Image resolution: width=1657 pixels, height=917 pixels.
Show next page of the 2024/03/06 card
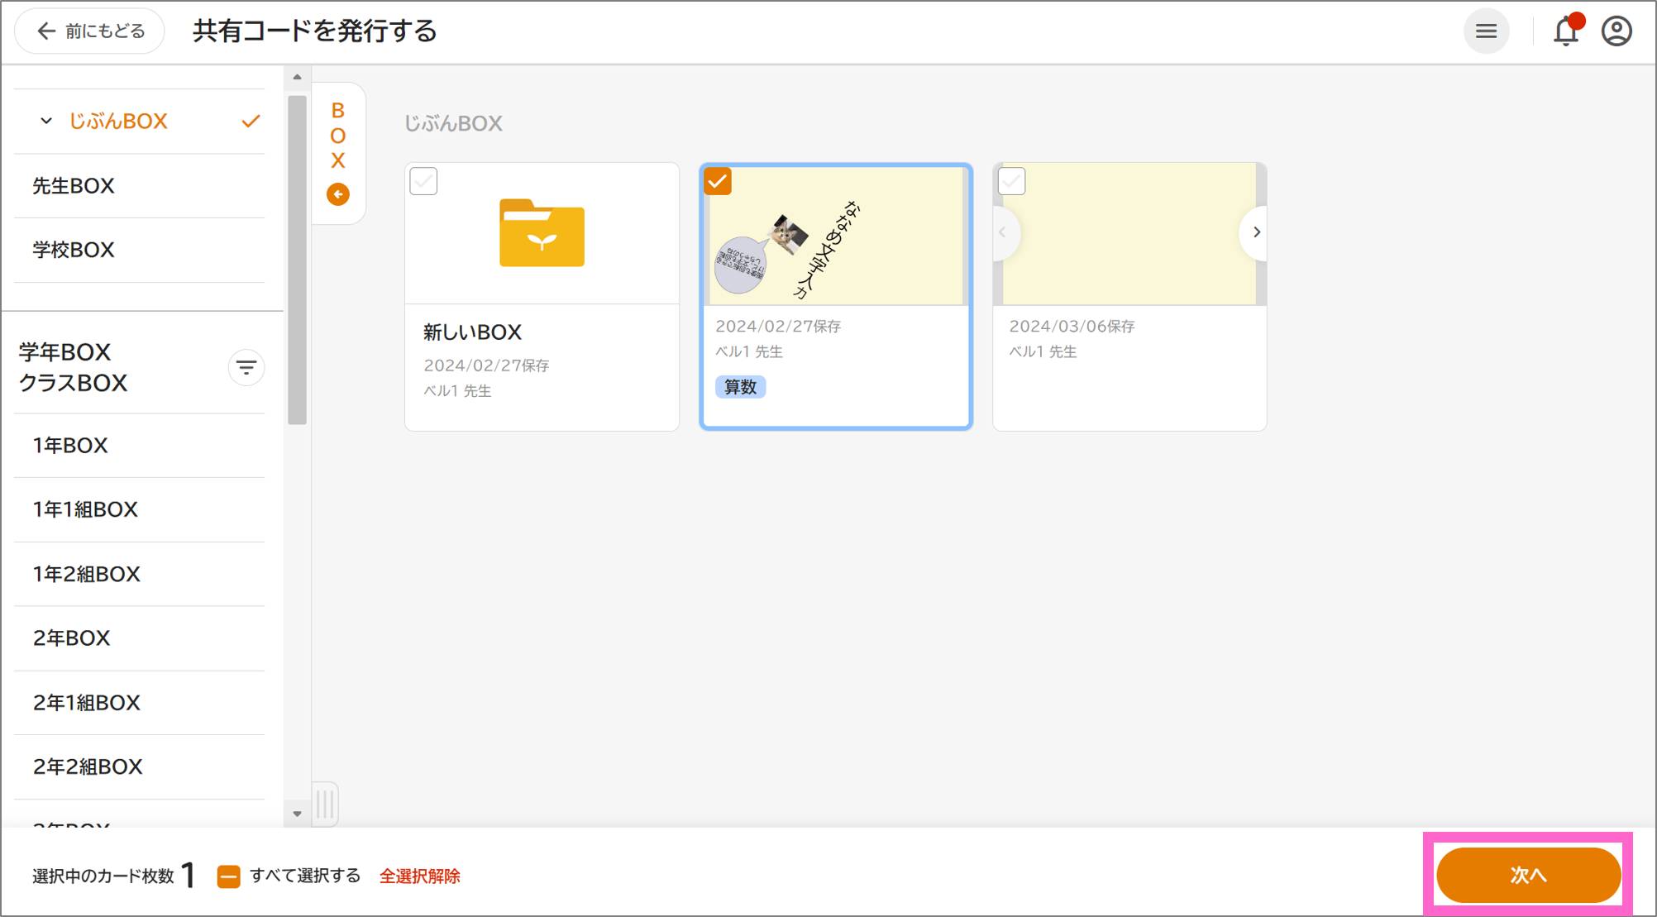[x=1255, y=232]
